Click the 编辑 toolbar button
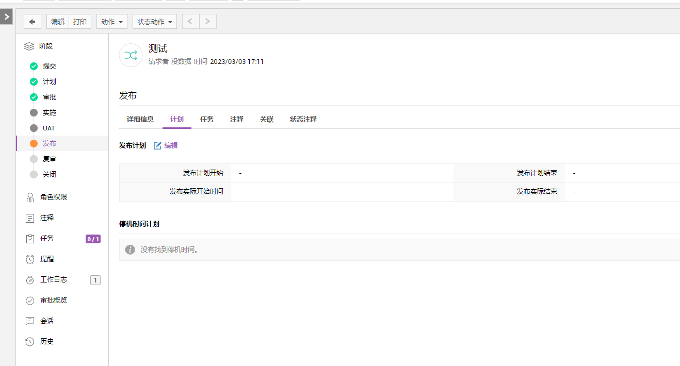The height and width of the screenshot is (366, 680). click(x=58, y=22)
